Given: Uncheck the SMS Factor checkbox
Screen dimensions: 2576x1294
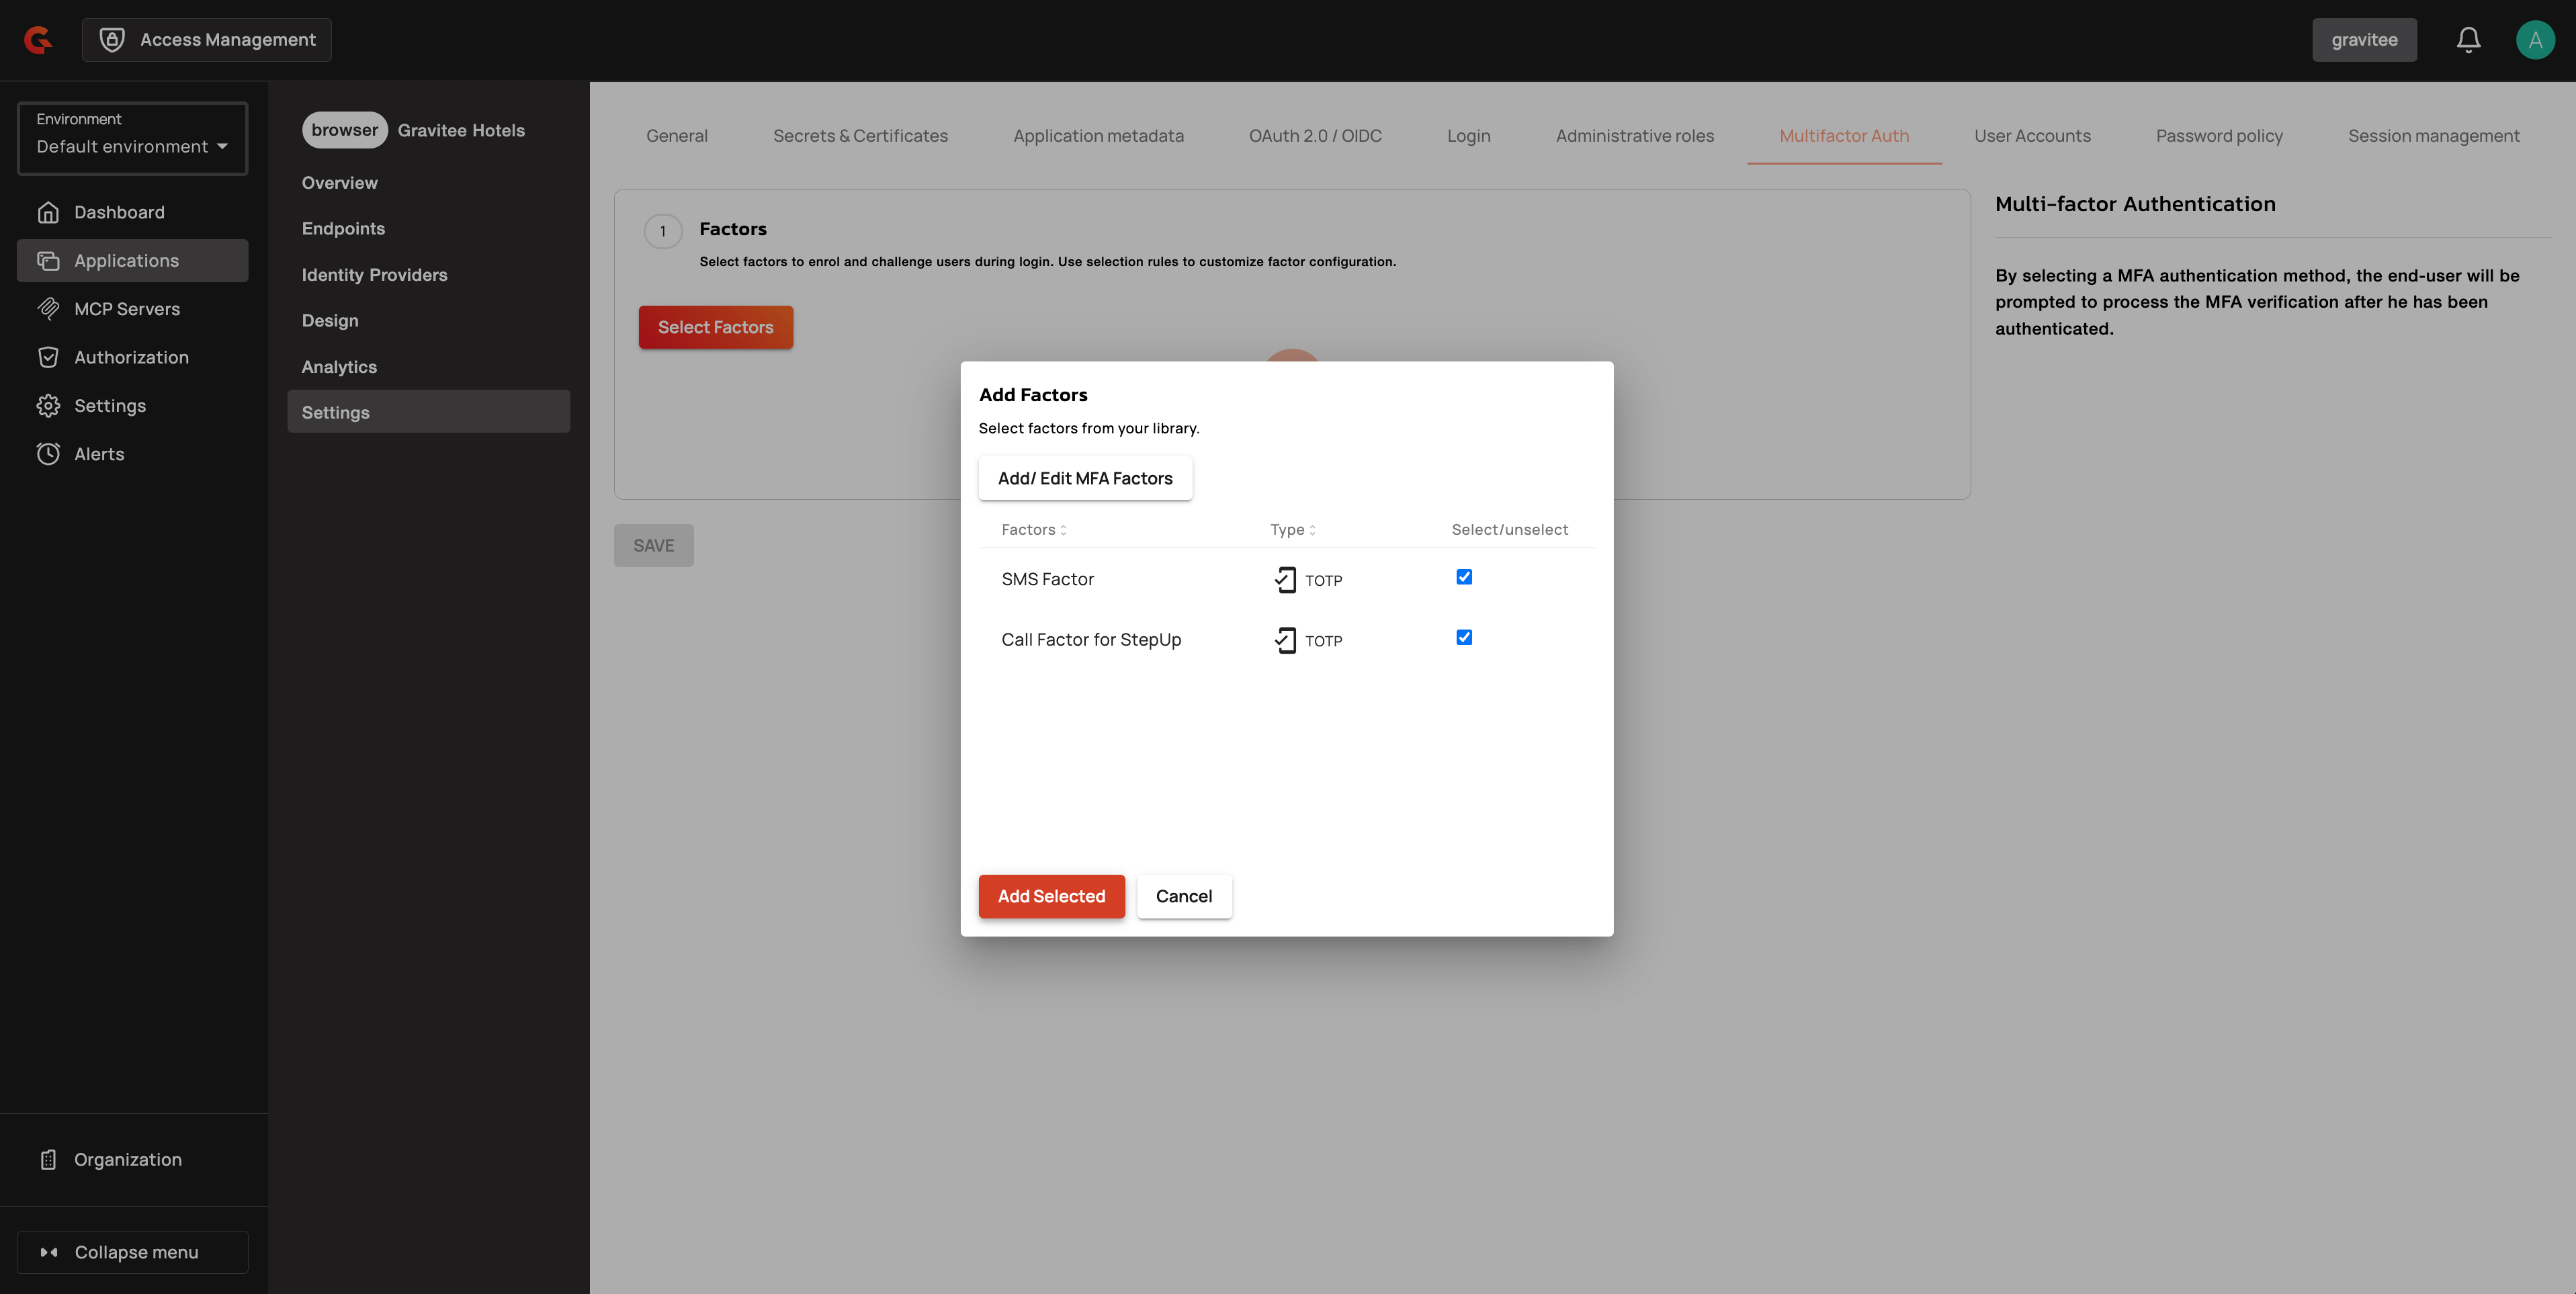Looking at the screenshot, I should click(x=1464, y=577).
